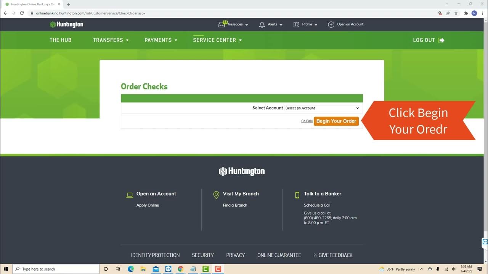The width and height of the screenshot is (488, 274).
Task: Click the Huntington logo in the footer
Action: click(242, 171)
